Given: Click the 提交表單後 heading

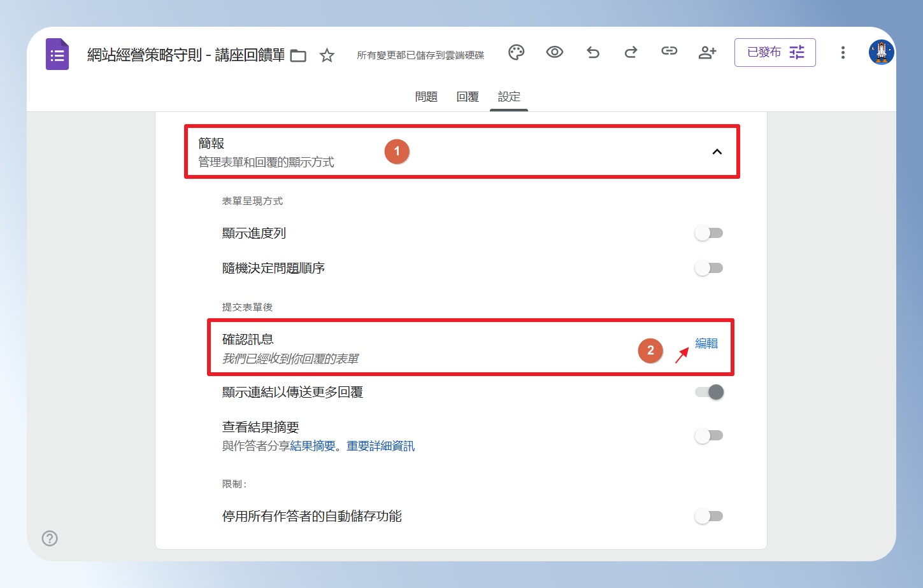Looking at the screenshot, I should [247, 307].
